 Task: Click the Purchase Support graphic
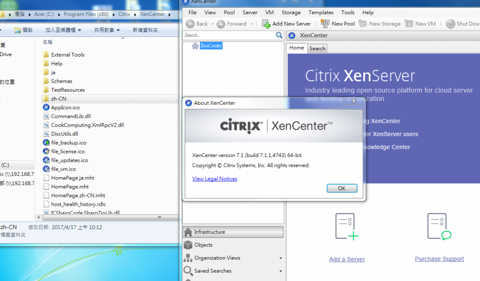(439, 227)
